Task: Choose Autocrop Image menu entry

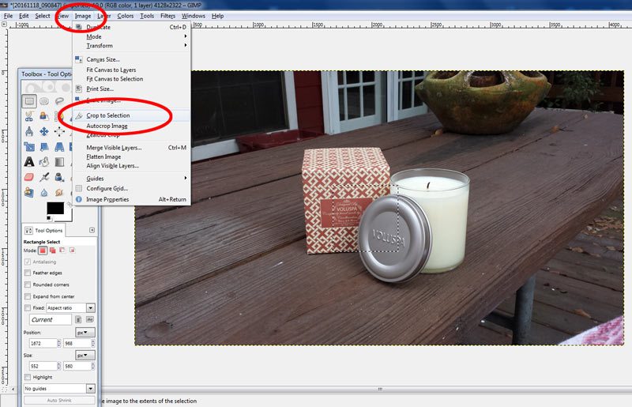Action: [131, 126]
